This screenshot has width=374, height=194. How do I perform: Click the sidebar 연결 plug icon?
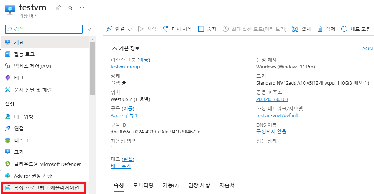[8, 129]
